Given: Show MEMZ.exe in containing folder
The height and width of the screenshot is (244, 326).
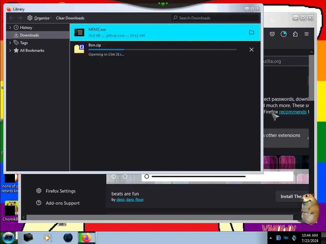Looking at the screenshot, I should (252, 32).
